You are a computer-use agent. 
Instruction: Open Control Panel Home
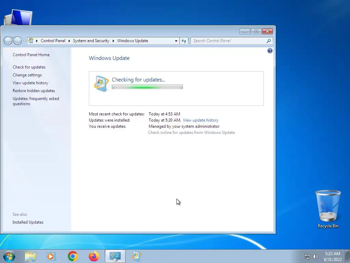31,54
